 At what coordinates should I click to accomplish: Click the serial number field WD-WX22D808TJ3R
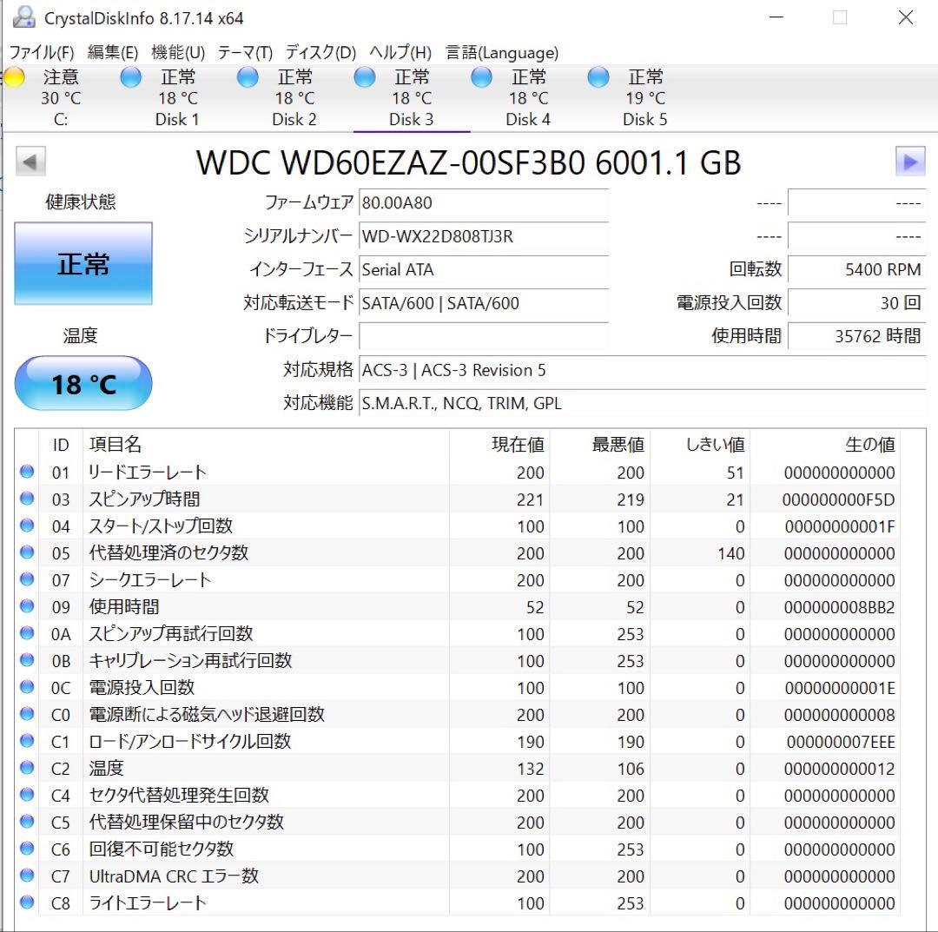pyautogui.click(x=484, y=236)
